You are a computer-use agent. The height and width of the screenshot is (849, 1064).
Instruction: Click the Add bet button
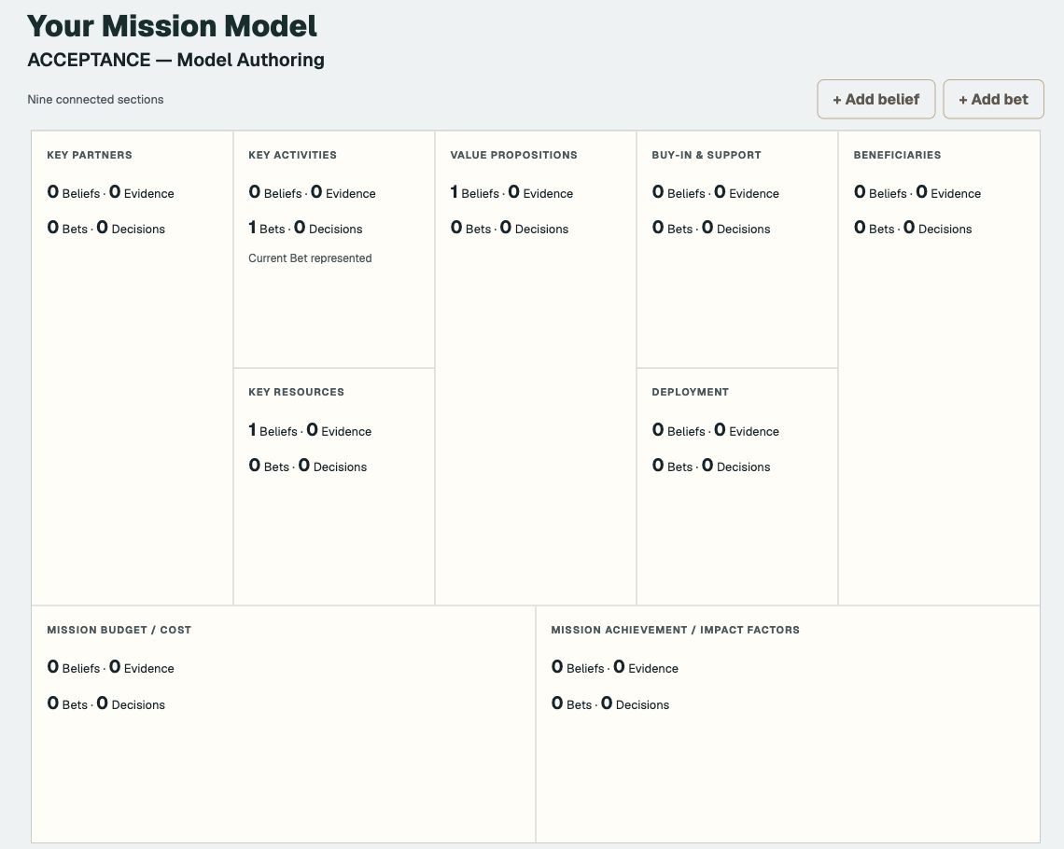[x=993, y=99]
